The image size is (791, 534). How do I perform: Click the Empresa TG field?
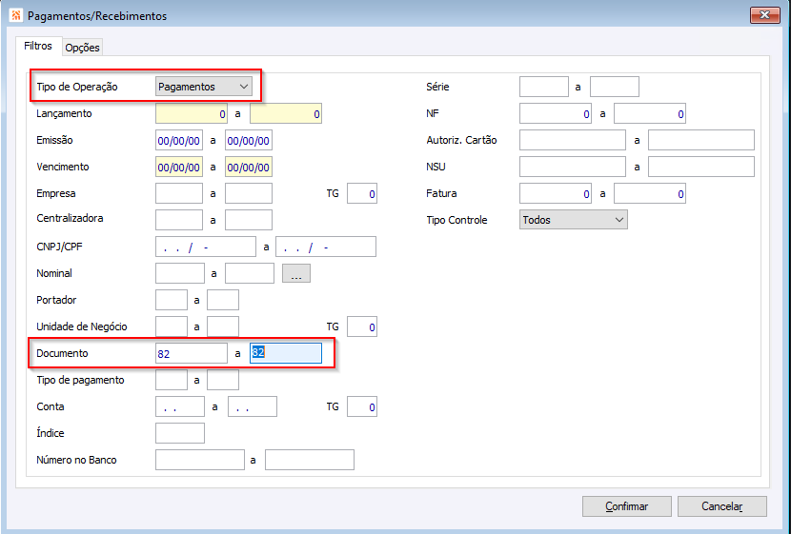pyautogui.click(x=362, y=194)
